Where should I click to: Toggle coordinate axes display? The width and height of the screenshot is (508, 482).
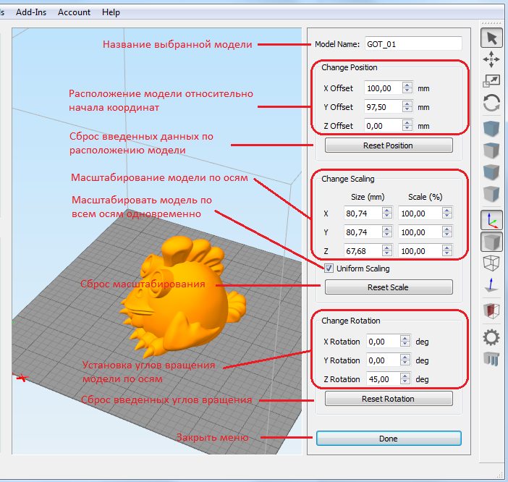[491, 220]
